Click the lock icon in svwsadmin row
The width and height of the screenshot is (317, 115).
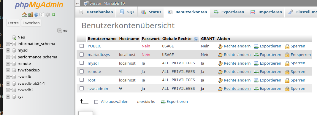[287, 89]
